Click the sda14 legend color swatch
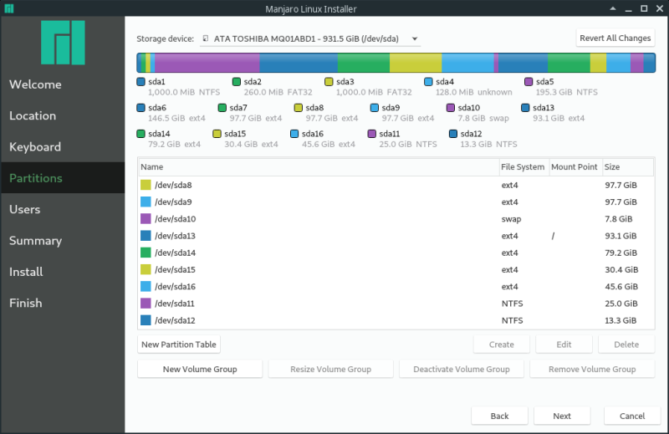Screen dimensions: 669x434 click(x=140, y=134)
